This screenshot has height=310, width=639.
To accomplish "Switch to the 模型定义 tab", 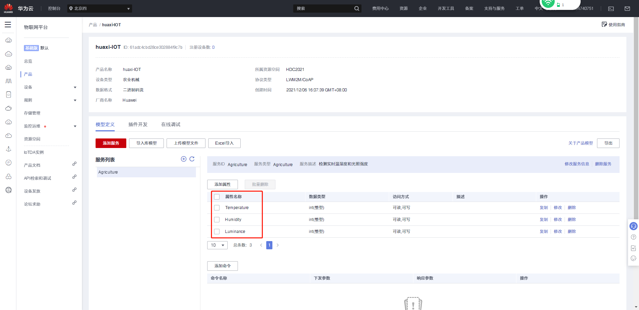I will click(x=105, y=124).
